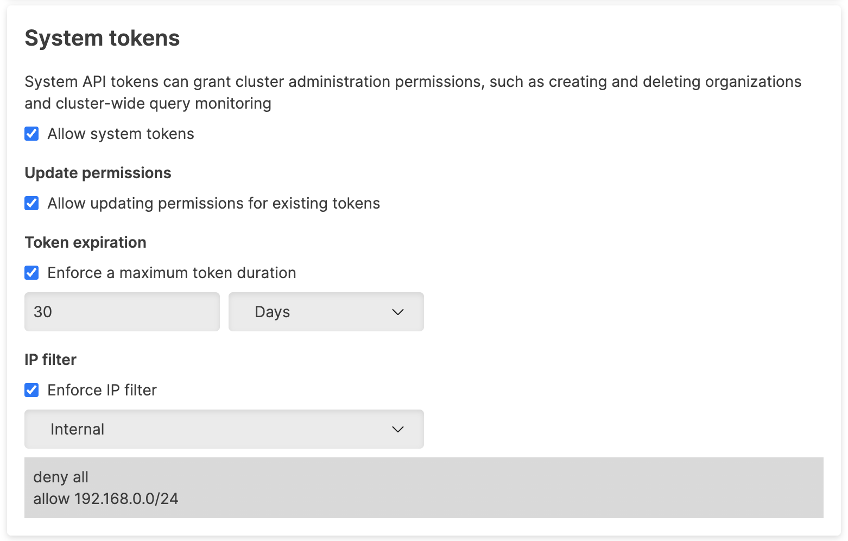Click the "deny all" rule line
This screenshot has width=848, height=541.
click(61, 477)
